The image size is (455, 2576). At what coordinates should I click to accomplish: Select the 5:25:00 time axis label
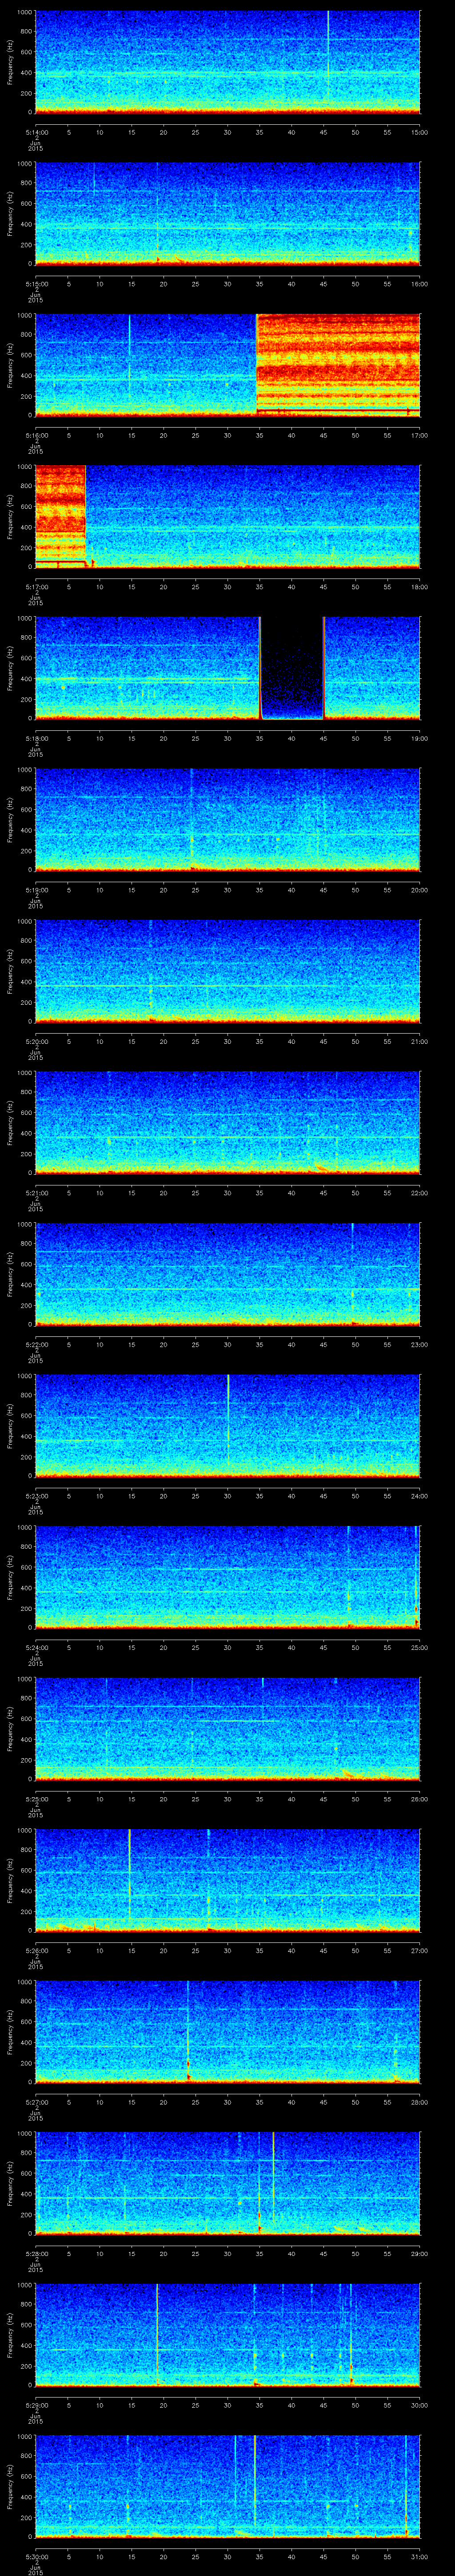36,1799
